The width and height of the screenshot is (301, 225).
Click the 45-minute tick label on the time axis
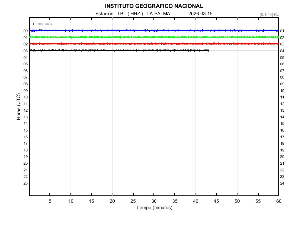click(x=216, y=201)
